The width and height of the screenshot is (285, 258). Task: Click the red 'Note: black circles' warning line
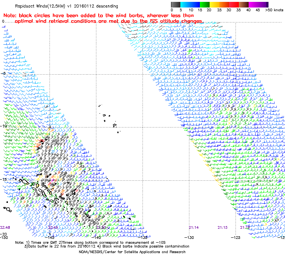click(x=99, y=15)
